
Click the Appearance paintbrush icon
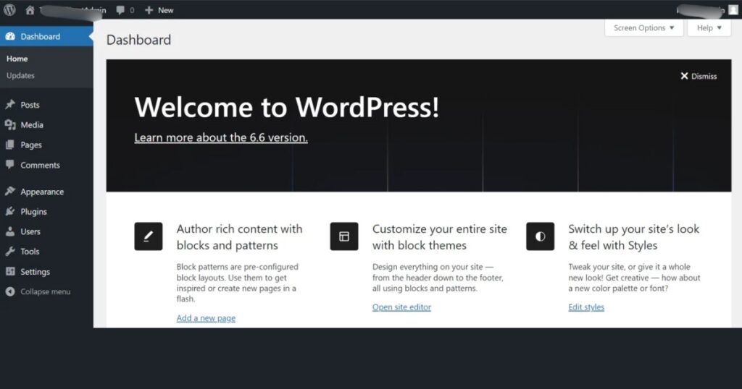click(10, 192)
